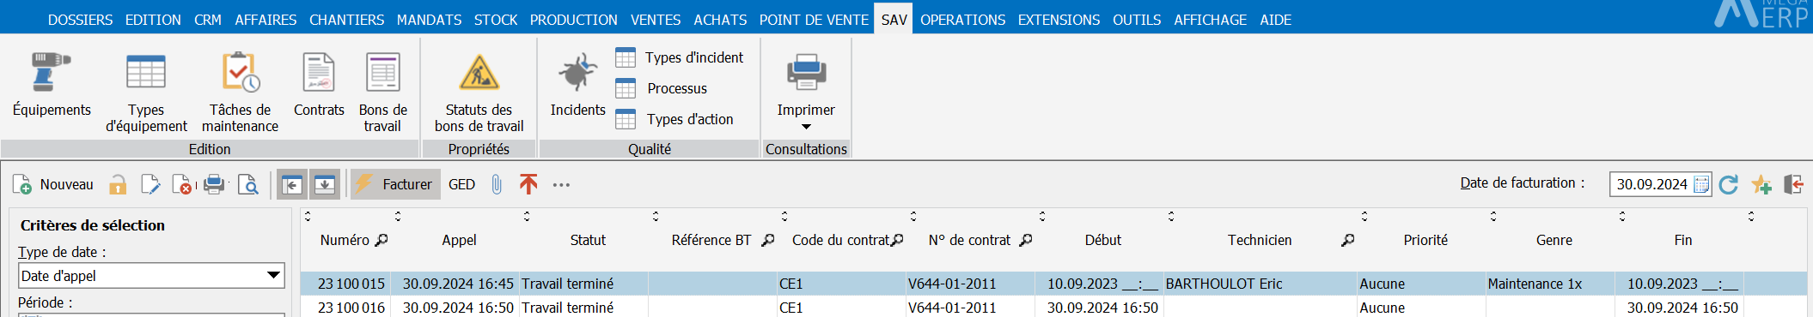Expand the Type de date dropdown
The width and height of the screenshot is (1813, 317).
[273, 275]
